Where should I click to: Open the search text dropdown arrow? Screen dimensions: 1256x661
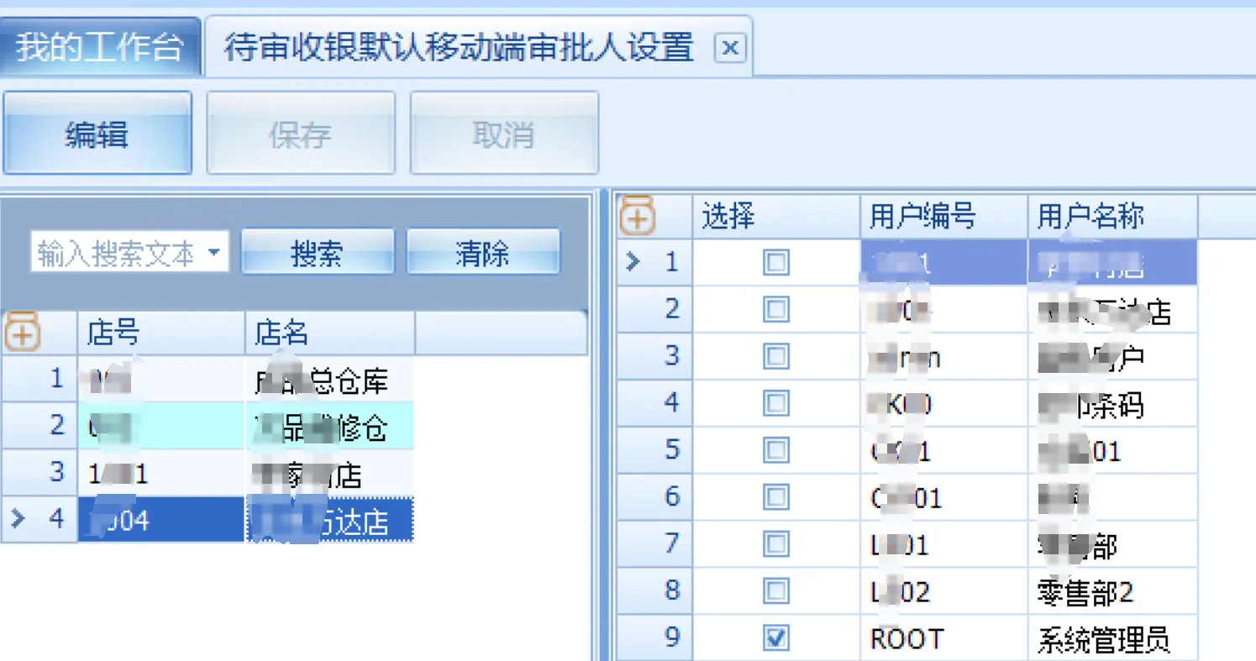click(x=214, y=253)
